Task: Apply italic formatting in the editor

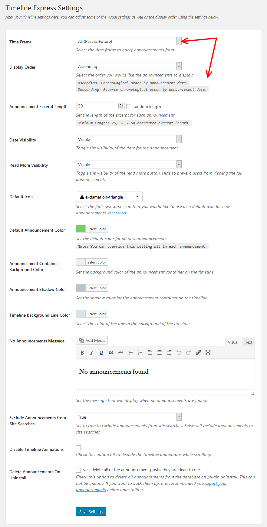Action: 92,352
